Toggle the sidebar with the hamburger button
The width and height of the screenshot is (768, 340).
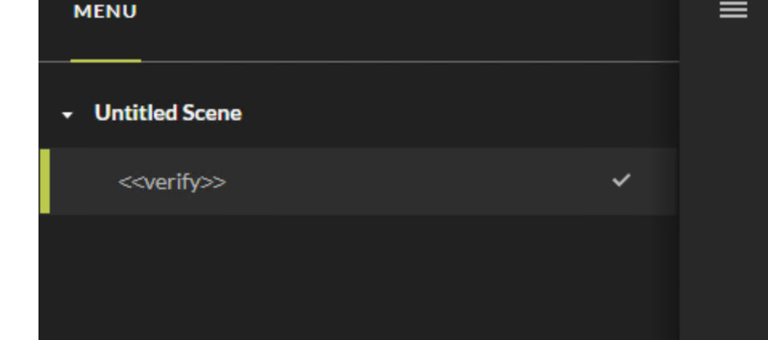click(733, 10)
